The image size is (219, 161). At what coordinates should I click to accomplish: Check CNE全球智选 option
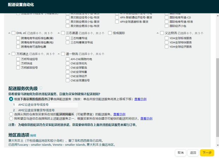(68, 67)
